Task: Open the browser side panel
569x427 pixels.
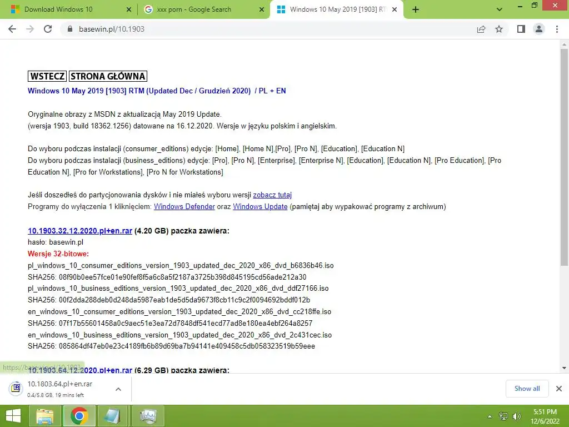Action: pos(521,29)
